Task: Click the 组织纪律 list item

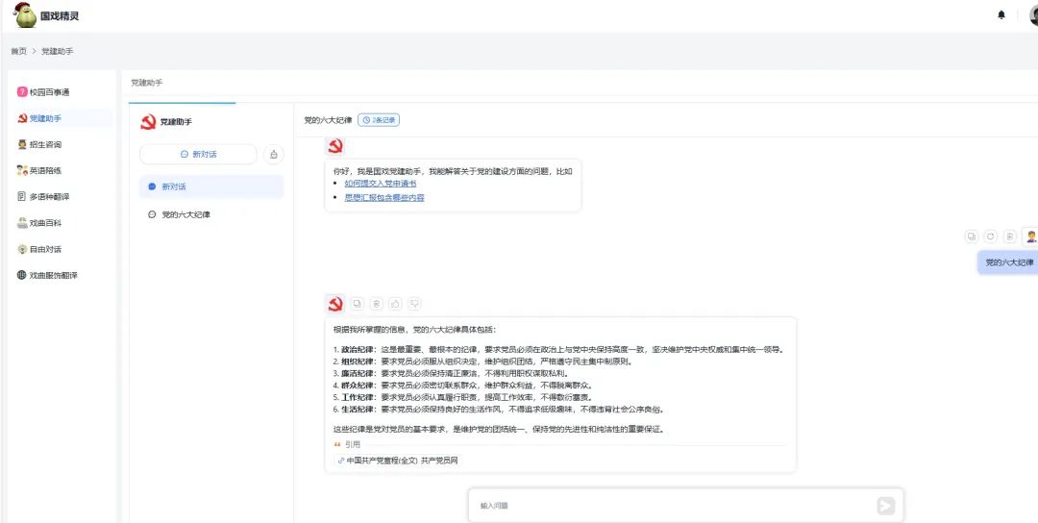Action: tap(482, 361)
